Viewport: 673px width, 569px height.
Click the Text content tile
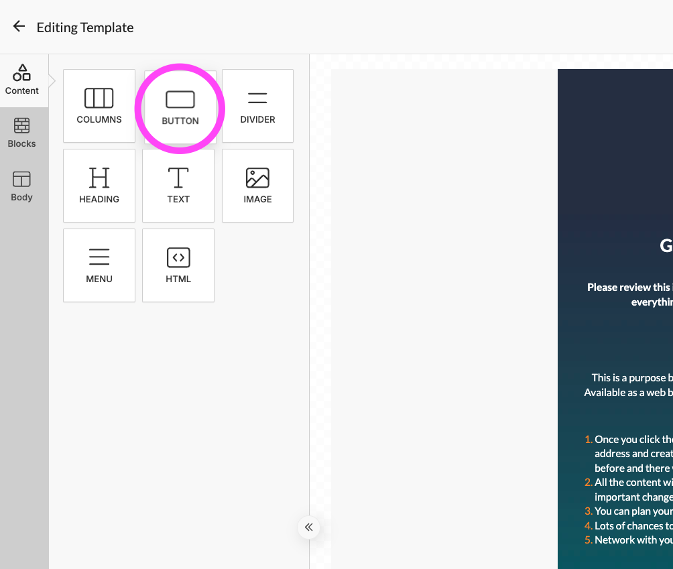click(x=178, y=186)
